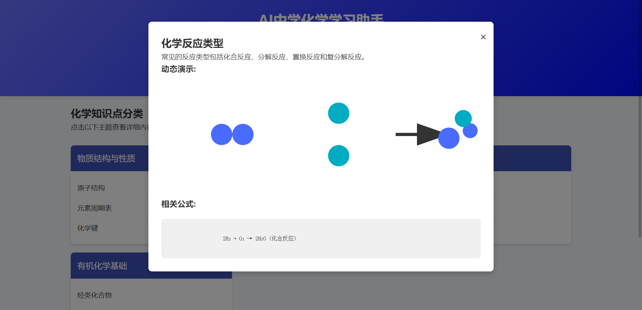Select the lower standalone teal atom
This screenshot has width=642, height=310.
[x=339, y=156]
